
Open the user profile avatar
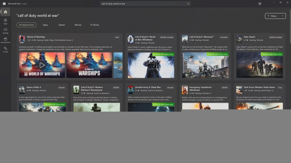[x=260, y=3]
